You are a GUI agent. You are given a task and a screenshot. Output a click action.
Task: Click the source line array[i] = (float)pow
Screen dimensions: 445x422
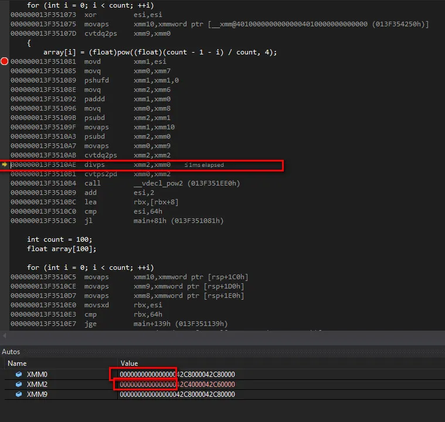pos(160,52)
